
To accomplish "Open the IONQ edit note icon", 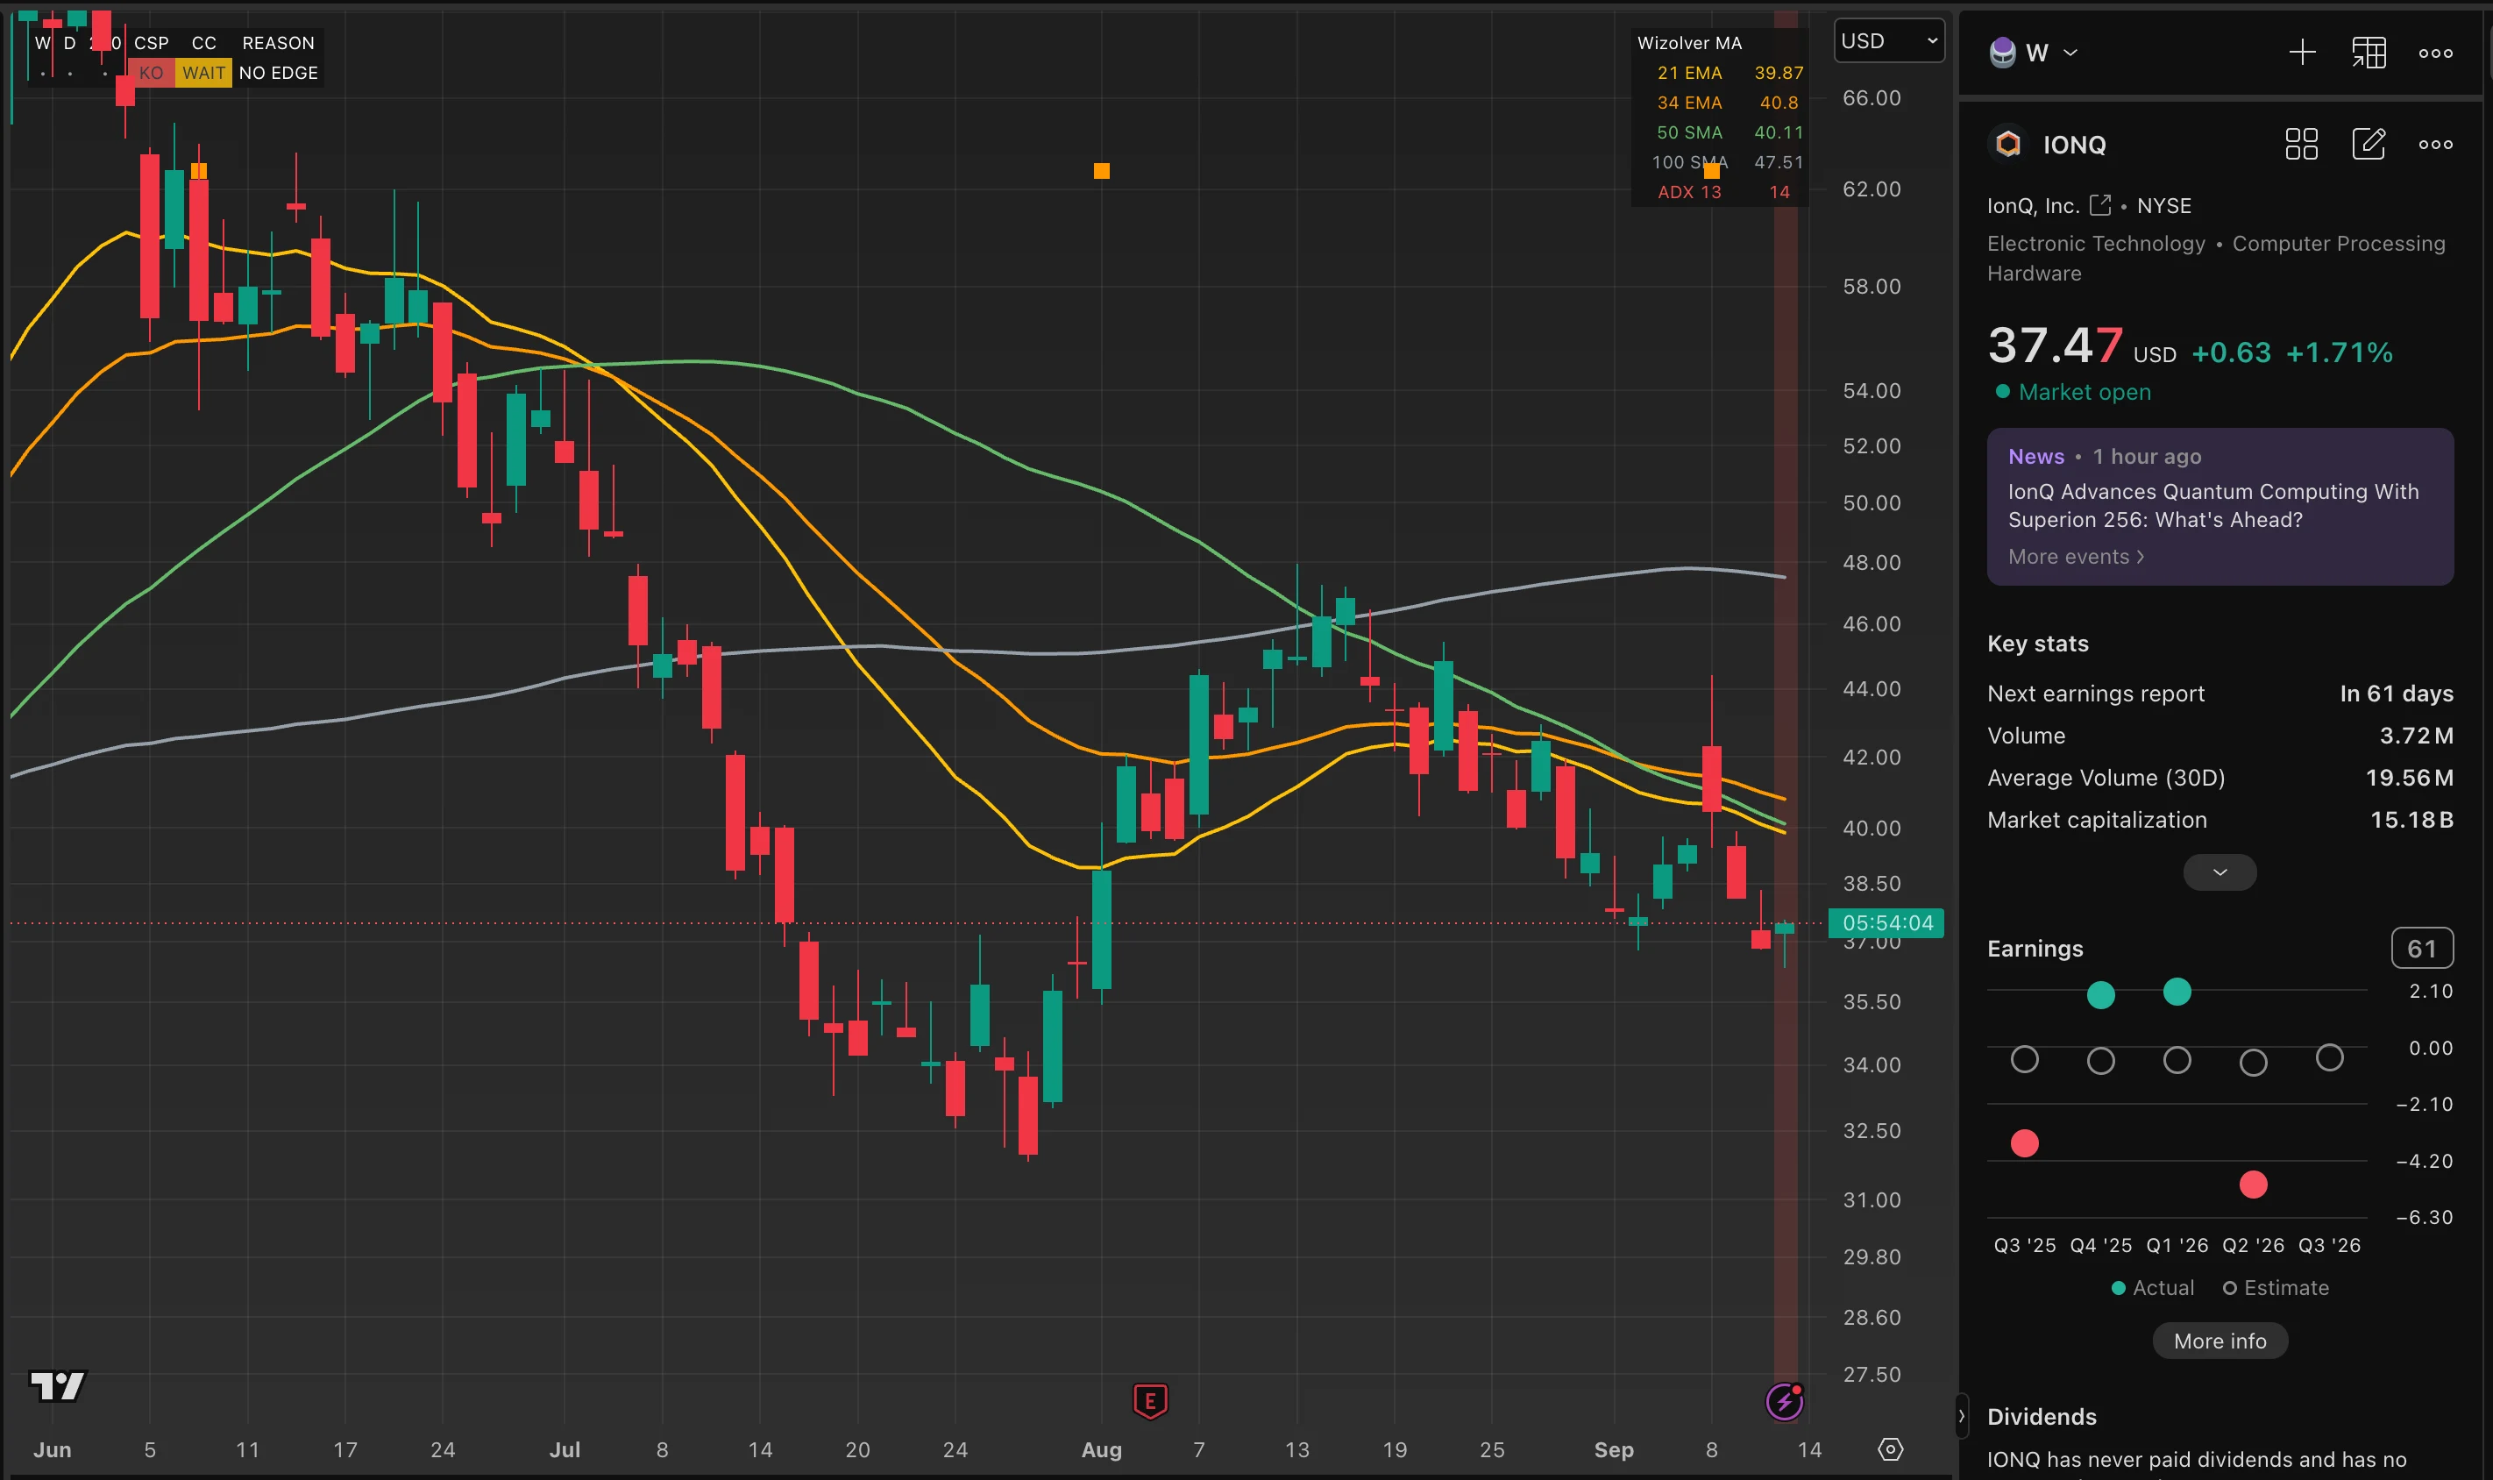I will click(x=2369, y=145).
